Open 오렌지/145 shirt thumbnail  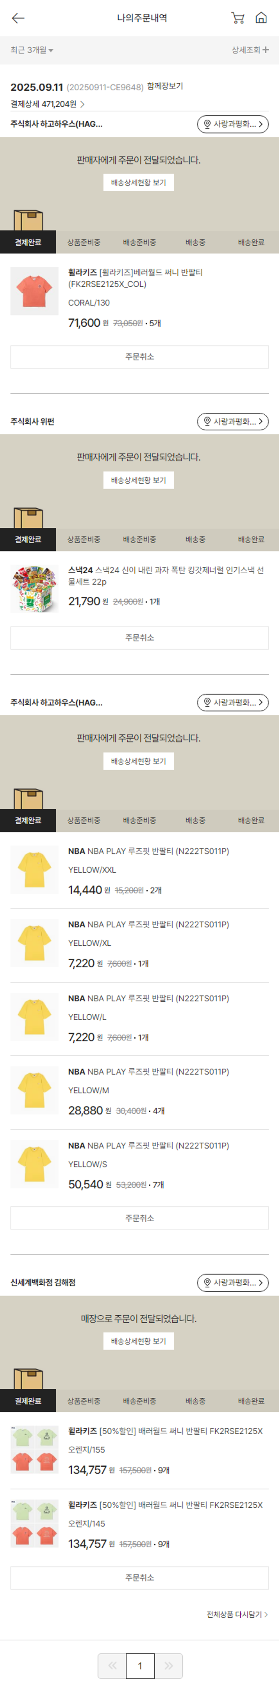point(34,1524)
